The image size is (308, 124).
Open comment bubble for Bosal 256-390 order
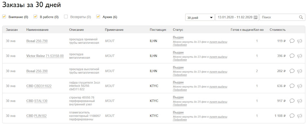(292, 71)
